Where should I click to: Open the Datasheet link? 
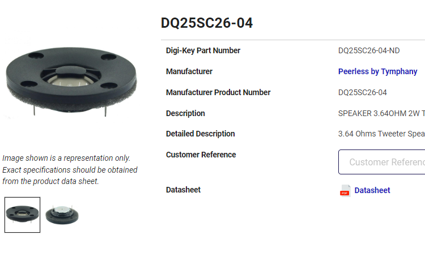(372, 190)
